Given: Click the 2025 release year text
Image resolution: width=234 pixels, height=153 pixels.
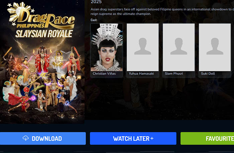Looking at the screenshot, I should click(x=96, y=2).
